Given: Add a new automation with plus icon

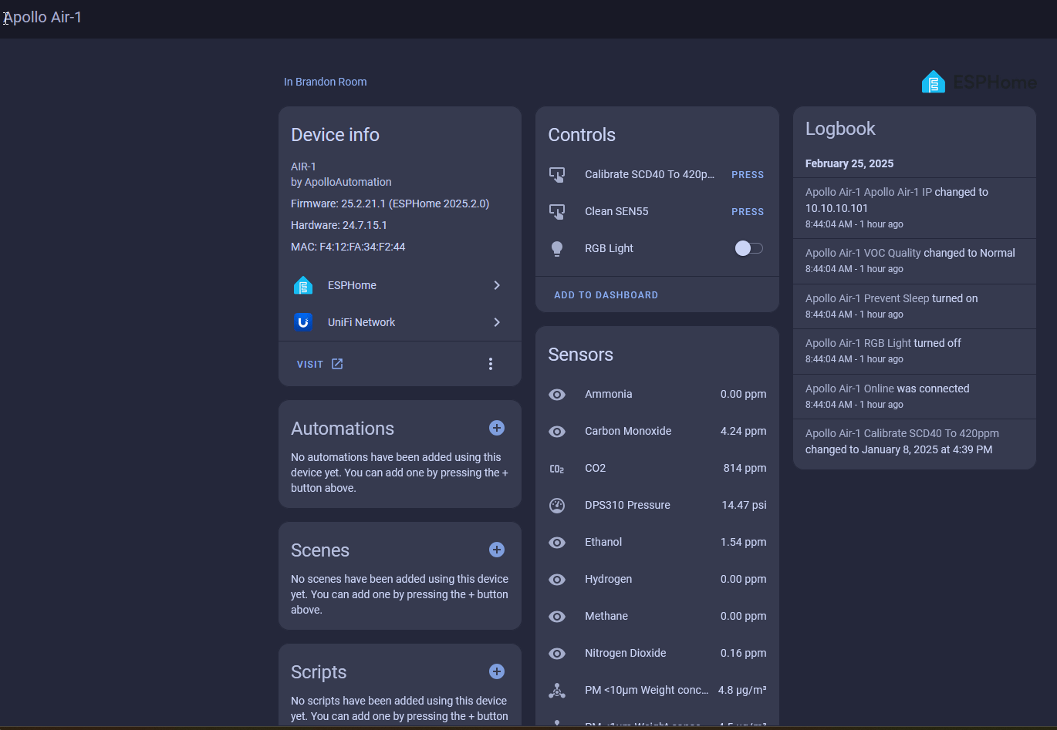Looking at the screenshot, I should 497,428.
